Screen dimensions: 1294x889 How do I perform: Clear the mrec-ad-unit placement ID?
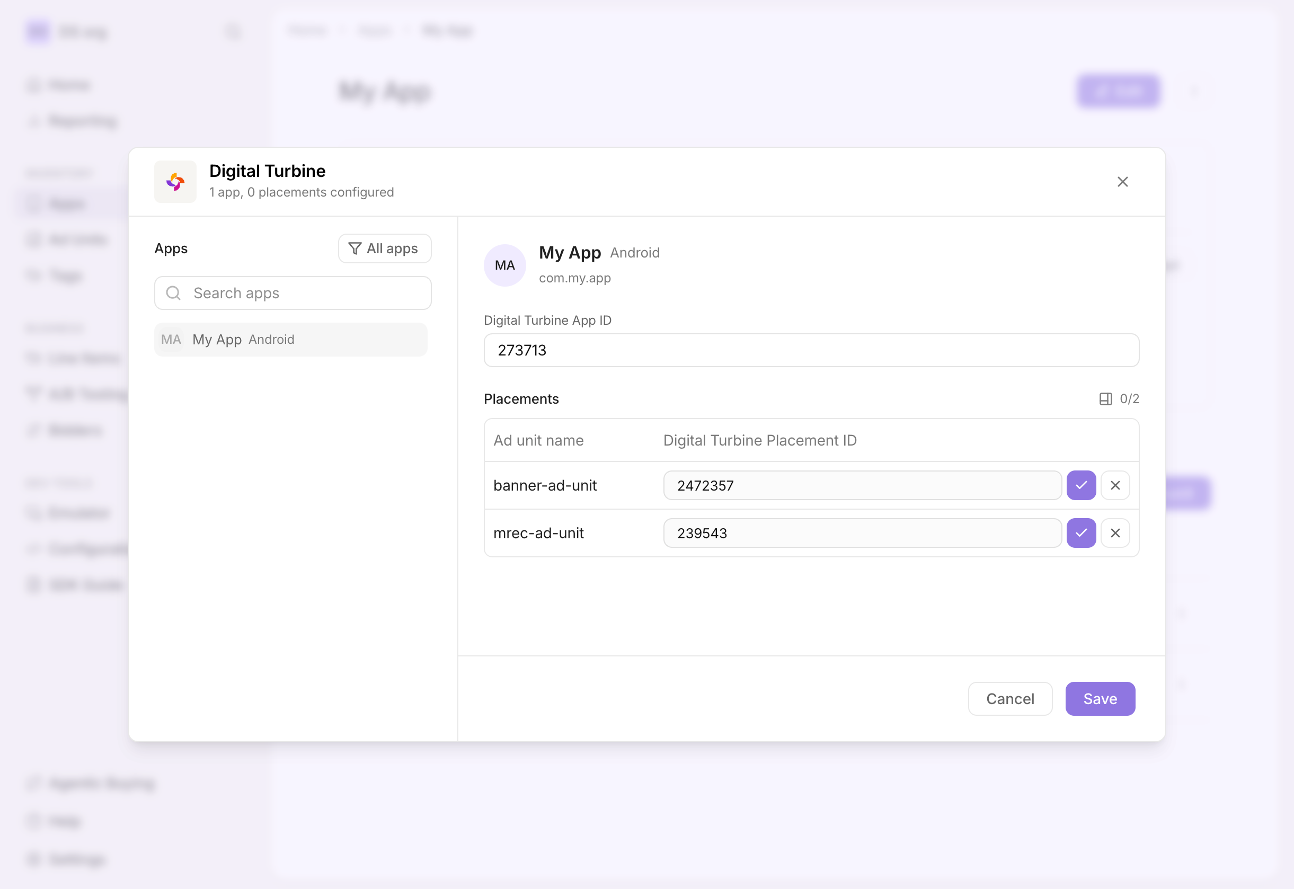pos(1115,533)
